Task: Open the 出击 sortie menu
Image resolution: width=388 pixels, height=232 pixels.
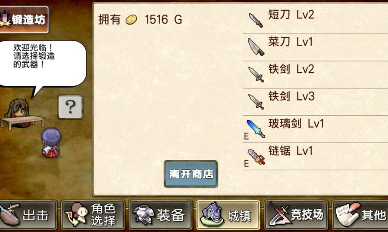Action: (28, 215)
